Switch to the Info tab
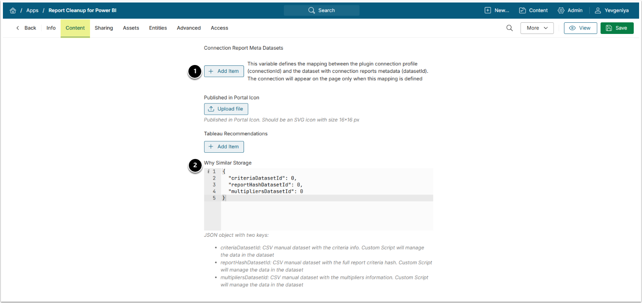Image resolution: width=642 pixels, height=303 pixels. (x=51, y=28)
